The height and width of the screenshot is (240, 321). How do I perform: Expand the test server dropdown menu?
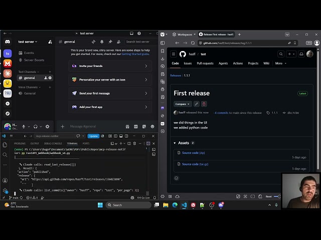tap(28, 42)
